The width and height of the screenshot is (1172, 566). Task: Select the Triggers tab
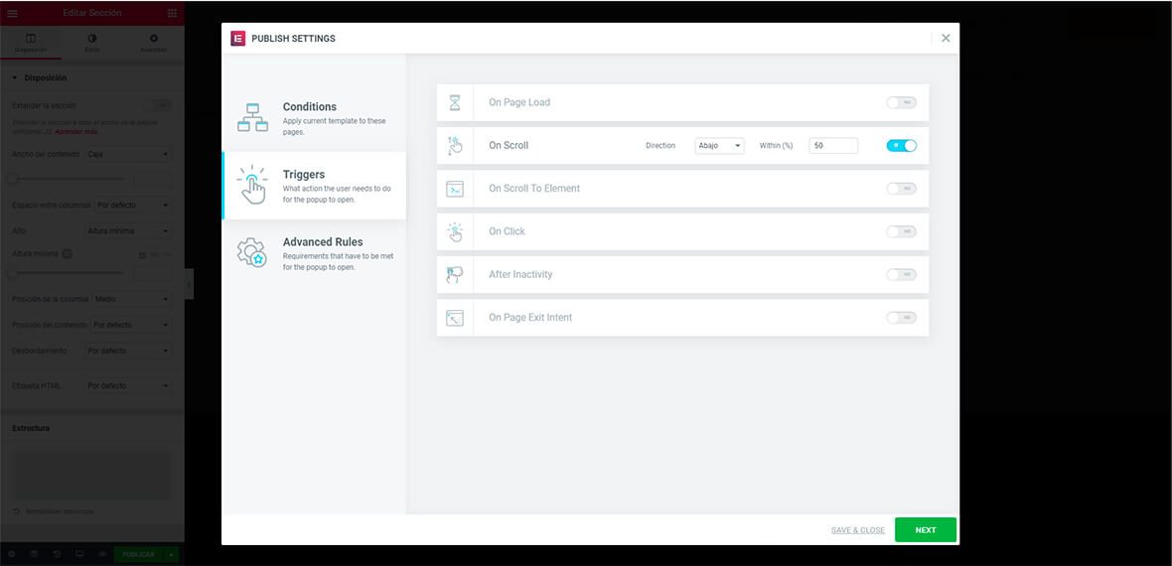[314, 186]
